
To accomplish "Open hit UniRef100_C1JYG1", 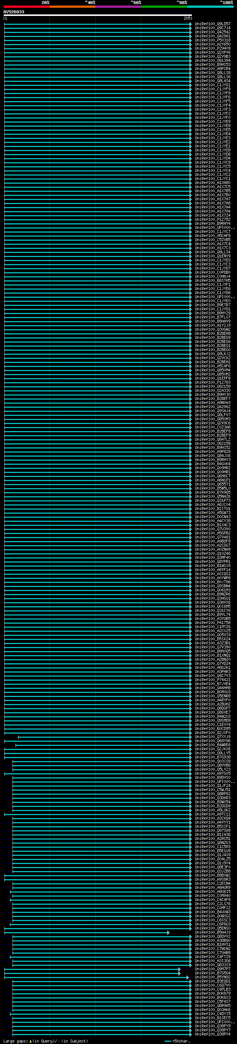I will coord(213,85).
